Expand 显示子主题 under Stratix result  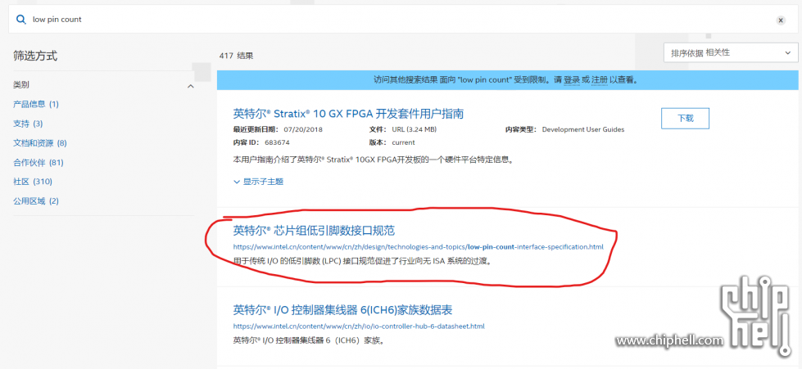tap(258, 182)
